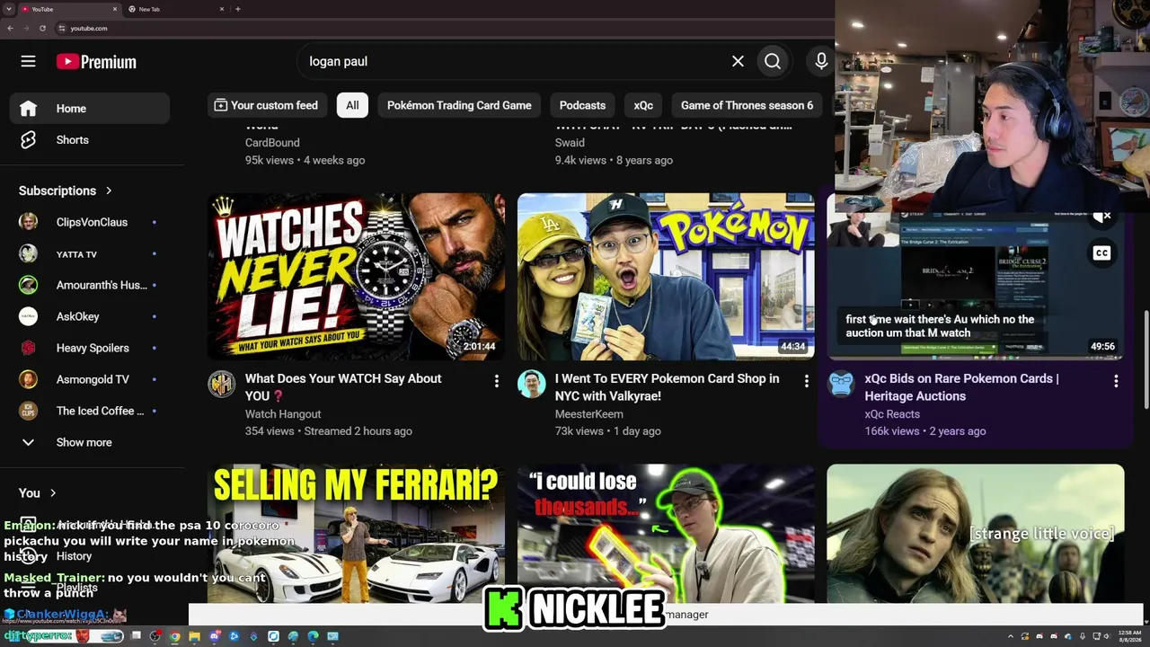The image size is (1150, 647).
Task: Open options menu for xQc Bids video
Action: [1116, 381]
